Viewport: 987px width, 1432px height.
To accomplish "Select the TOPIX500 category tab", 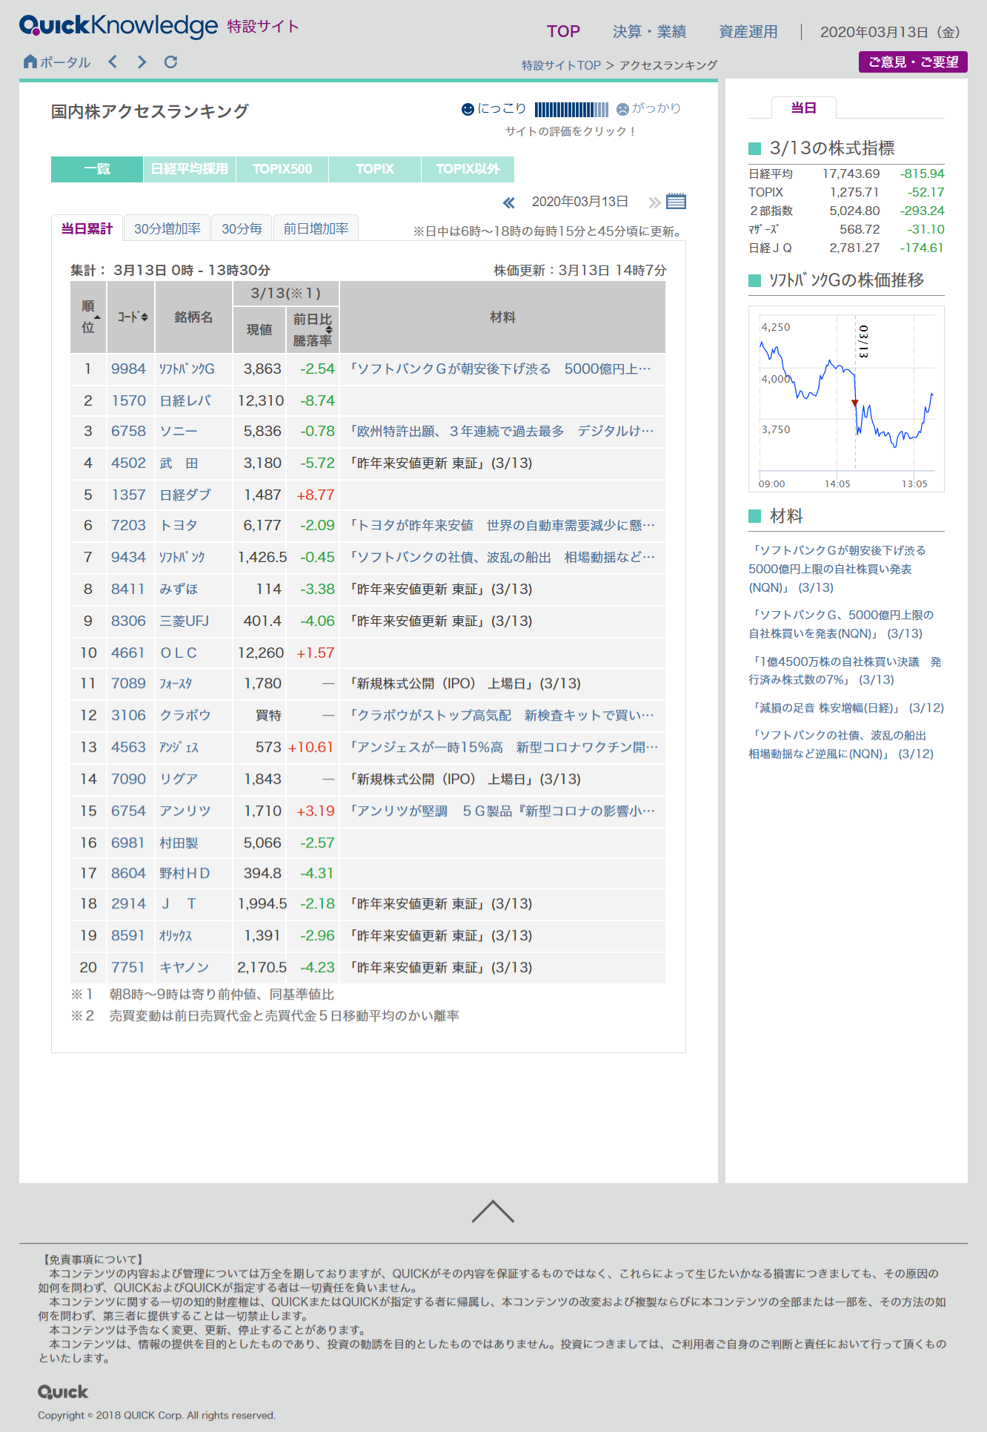I will [x=282, y=169].
